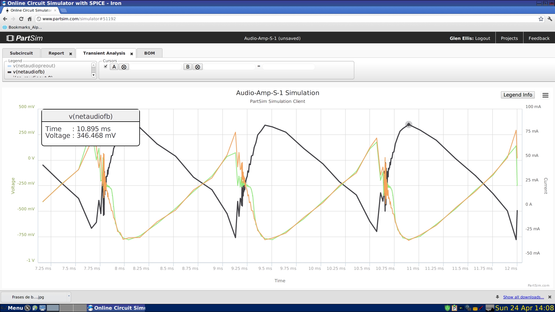This screenshot has height=312, width=555.
Task: Close the Transient Analysis tab
Action: 132,54
